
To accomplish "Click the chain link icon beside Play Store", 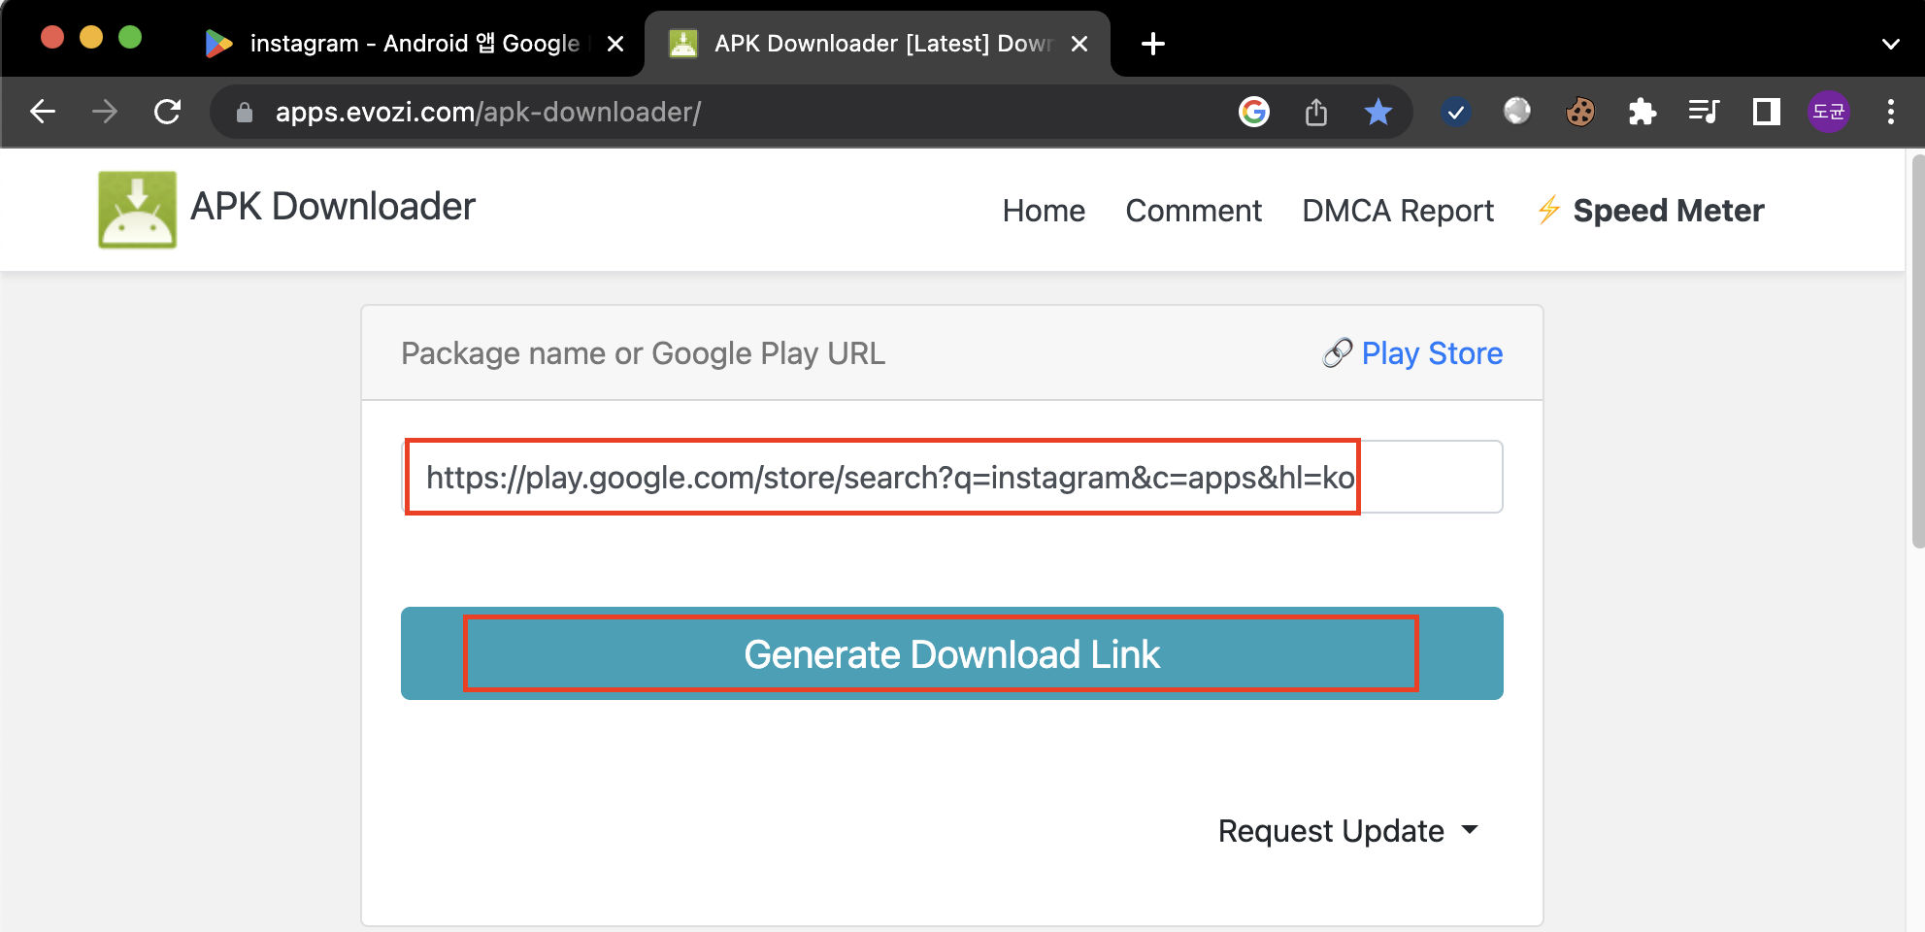I will (x=1337, y=353).
